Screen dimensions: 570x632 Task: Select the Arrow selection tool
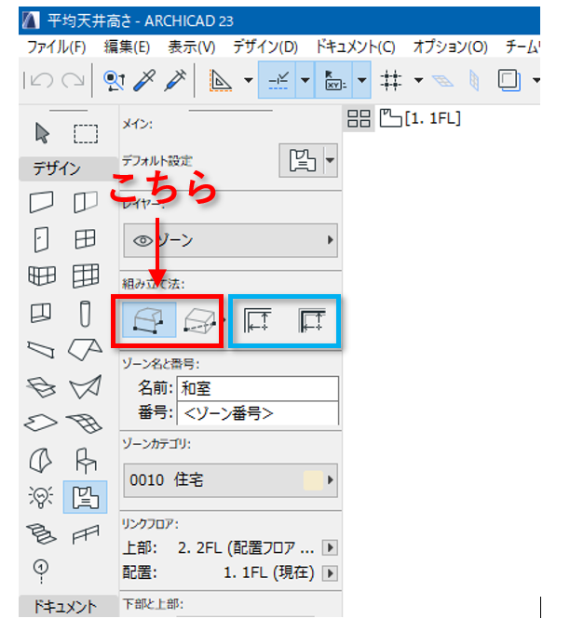tap(42, 133)
